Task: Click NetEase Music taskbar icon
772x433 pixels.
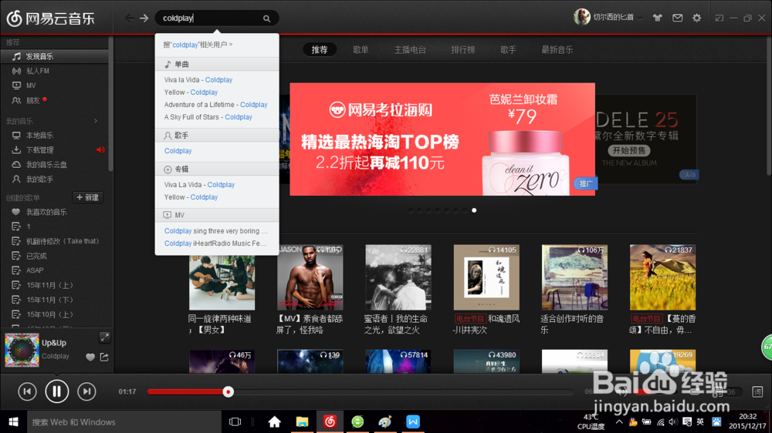Action: [x=330, y=421]
